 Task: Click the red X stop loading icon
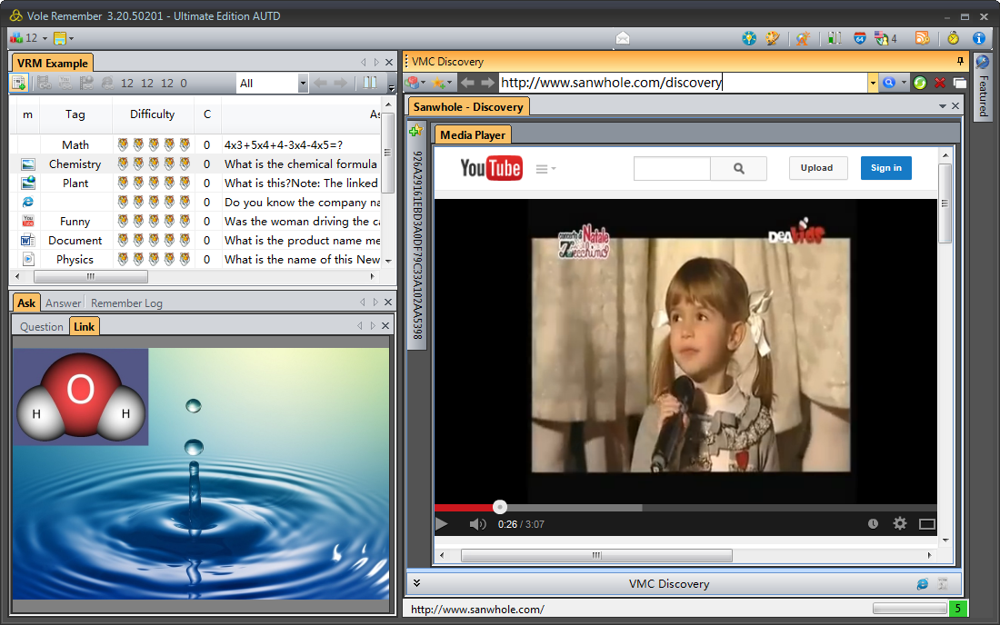(939, 83)
